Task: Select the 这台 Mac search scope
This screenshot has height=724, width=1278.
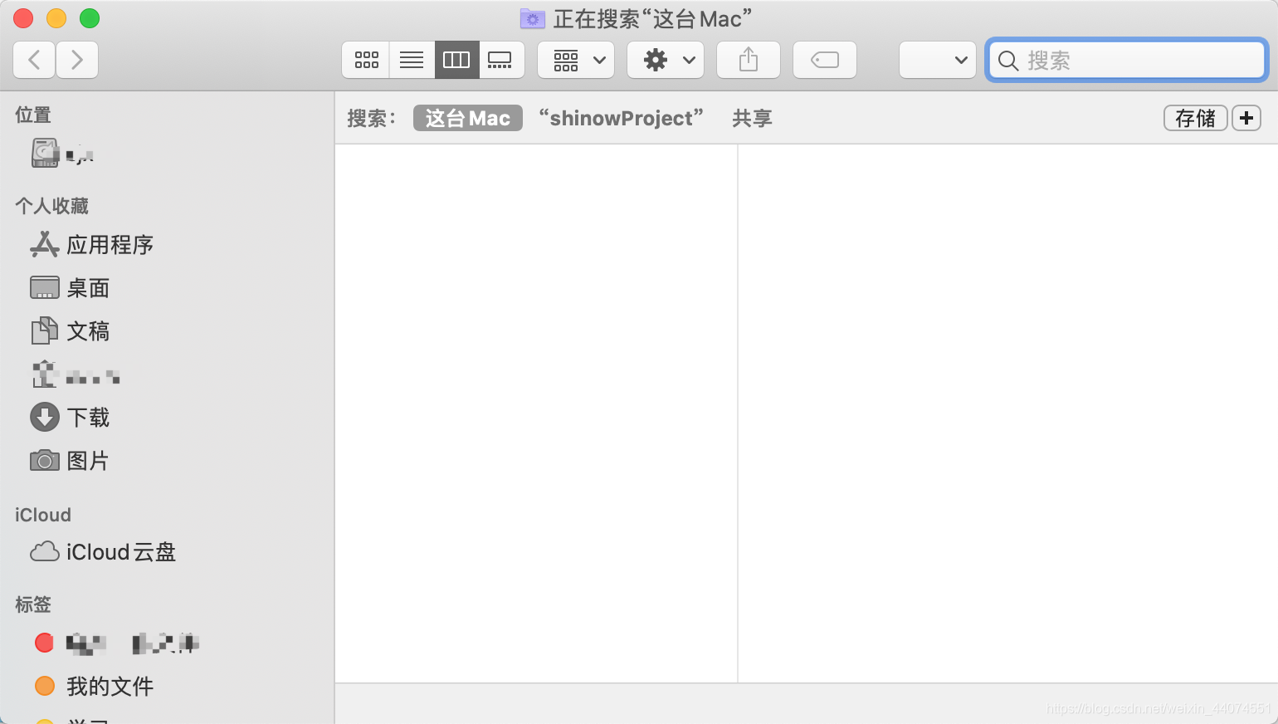Action: click(468, 118)
